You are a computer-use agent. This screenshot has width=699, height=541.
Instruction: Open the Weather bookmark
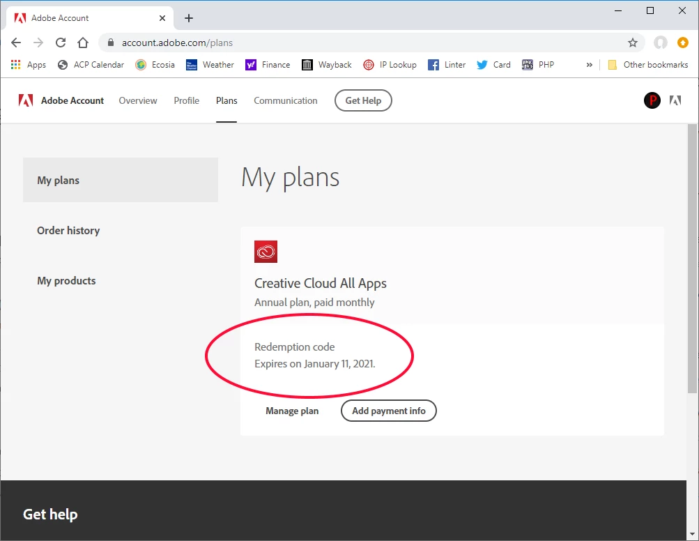point(210,65)
